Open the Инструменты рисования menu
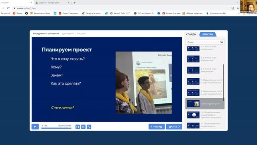The height and width of the screenshot is (145, 257). 46,33
